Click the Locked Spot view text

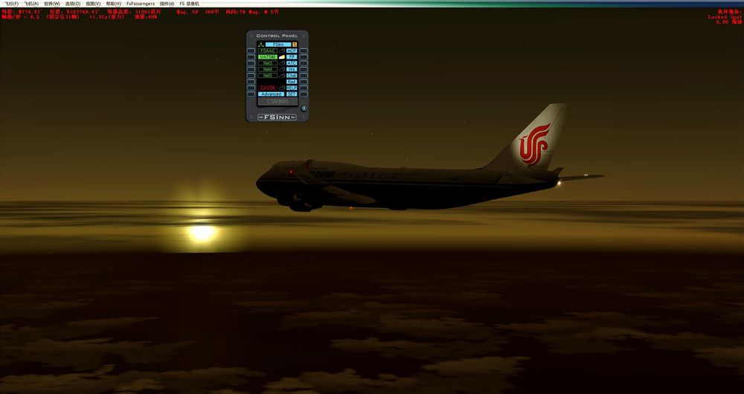coord(725,16)
